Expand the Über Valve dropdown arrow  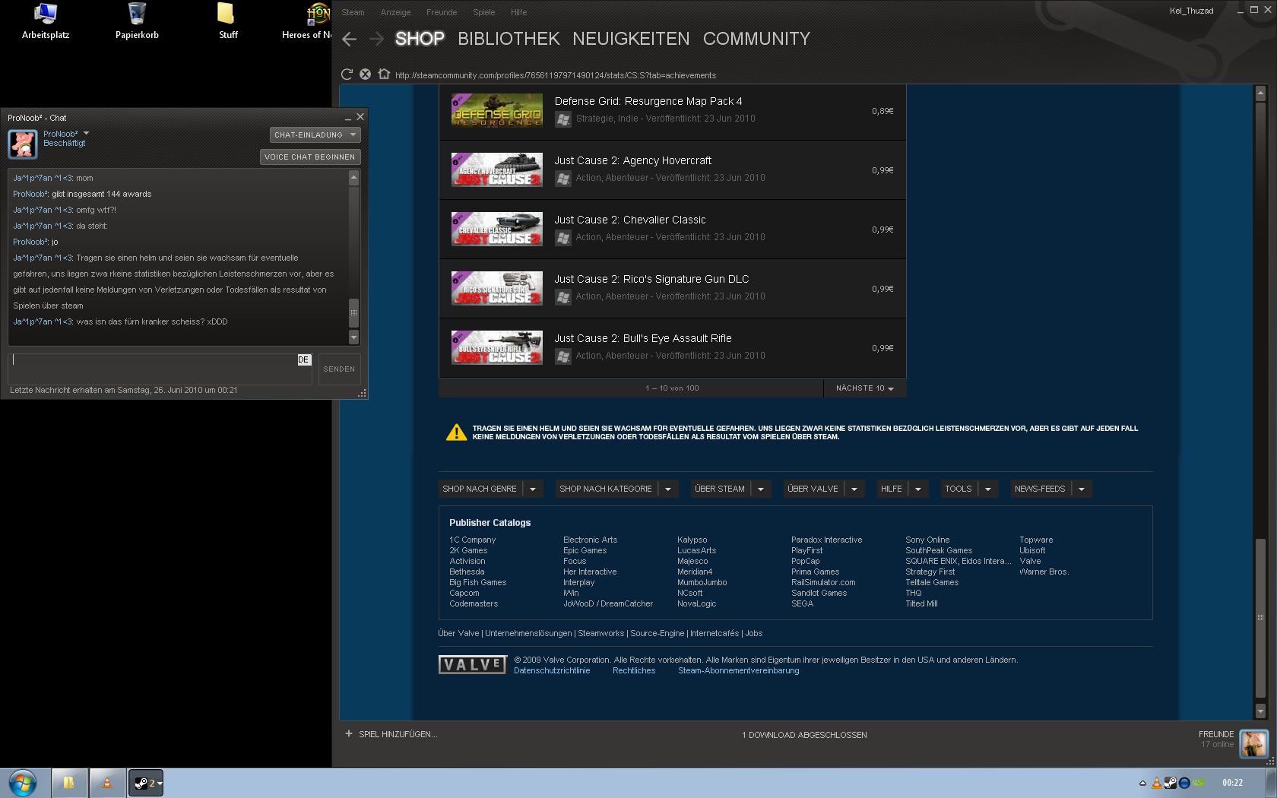pos(854,489)
